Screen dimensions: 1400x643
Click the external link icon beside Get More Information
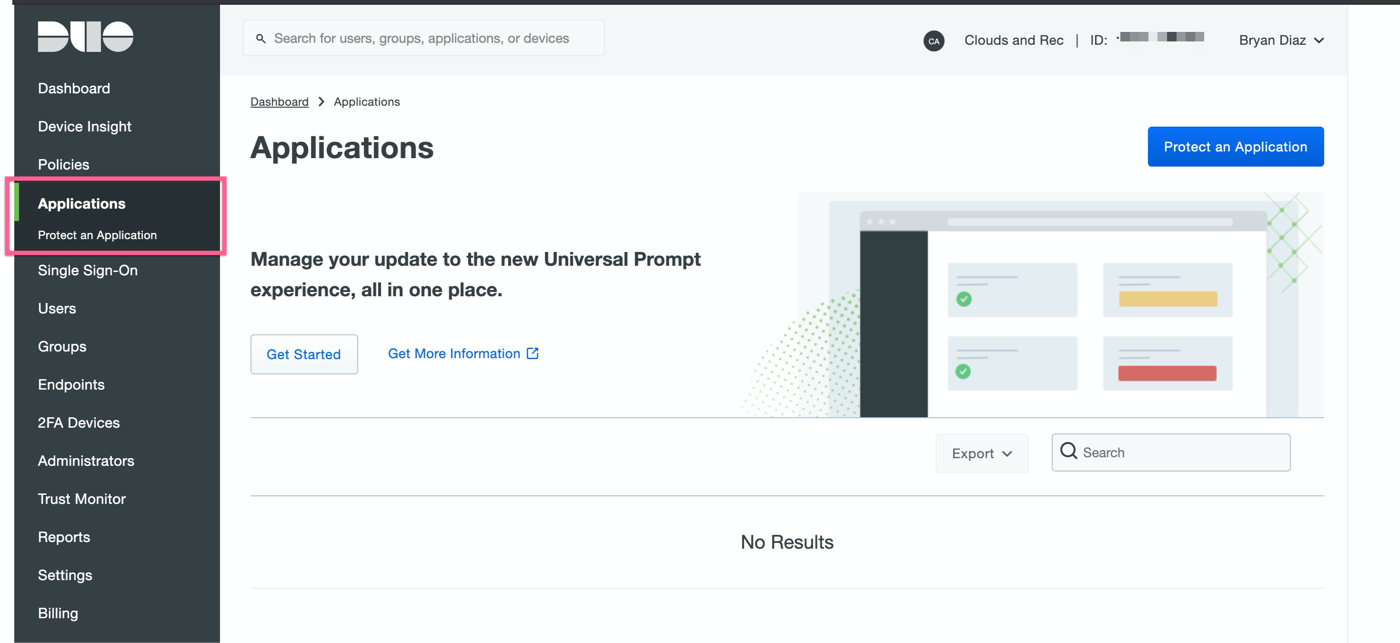click(533, 353)
